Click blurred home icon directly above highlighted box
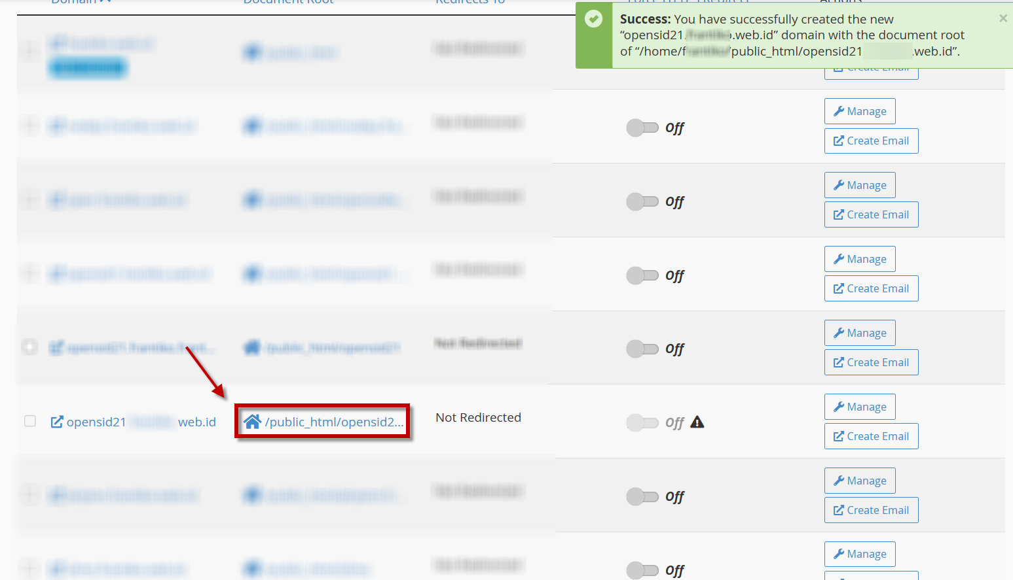1013x580 pixels. click(x=252, y=348)
